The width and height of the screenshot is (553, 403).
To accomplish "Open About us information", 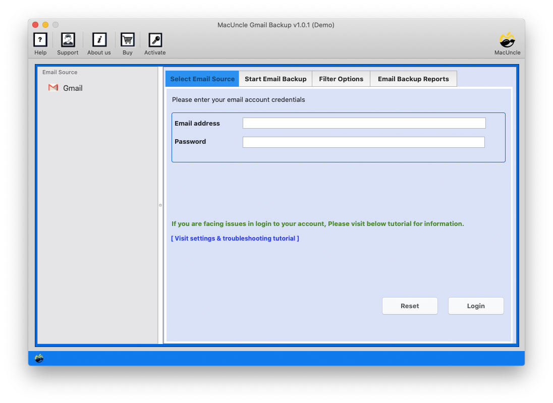I will click(98, 43).
